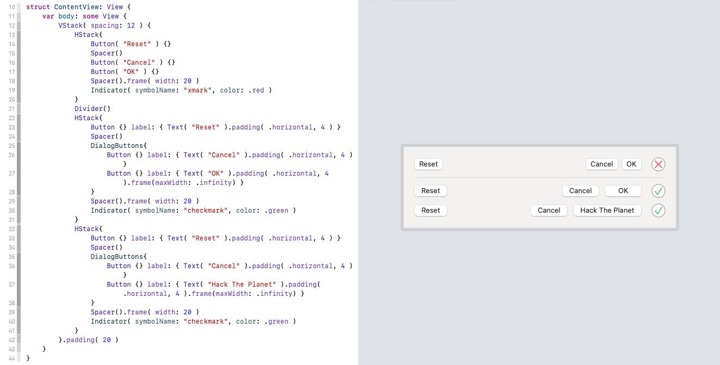Click var body: some View line

[x=84, y=16]
